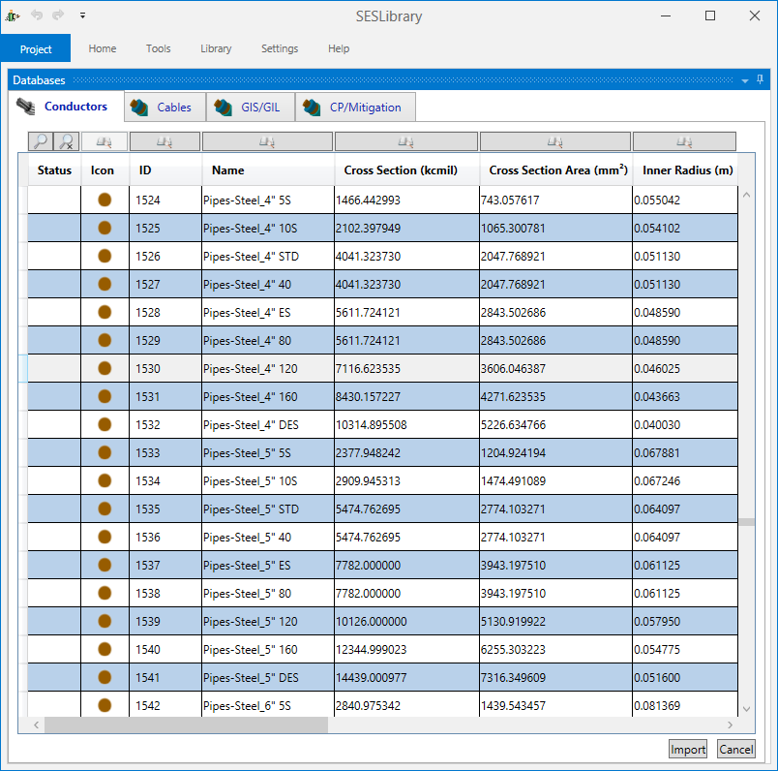778x771 pixels.
Task: Click the horizontal scrollbar thumb
Action: tap(186, 725)
